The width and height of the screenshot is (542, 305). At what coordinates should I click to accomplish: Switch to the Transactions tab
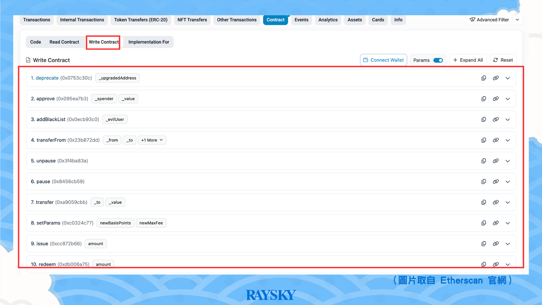tap(37, 20)
